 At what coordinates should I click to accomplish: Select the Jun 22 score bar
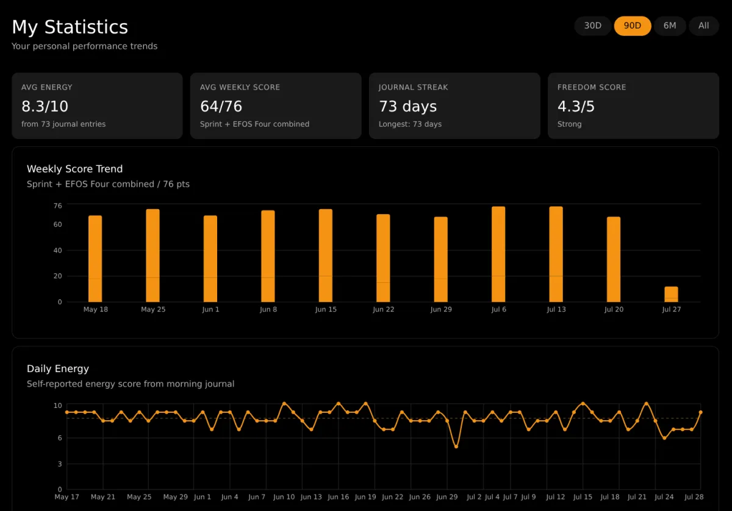tap(383, 258)
